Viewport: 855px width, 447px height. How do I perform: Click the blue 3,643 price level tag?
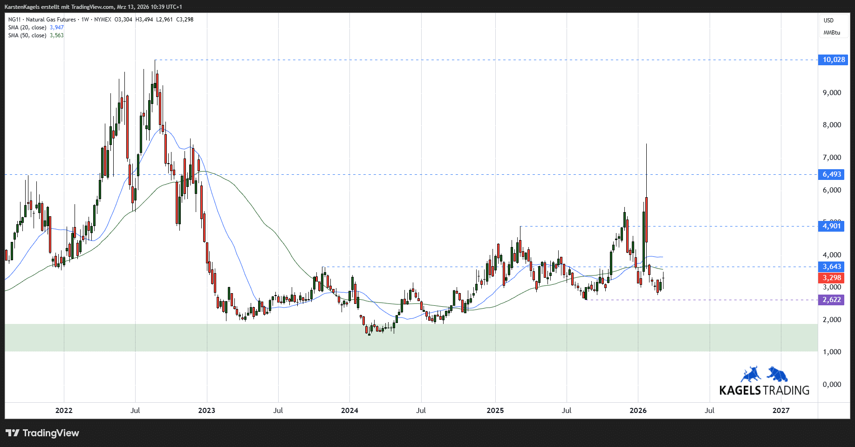[831, 267]
